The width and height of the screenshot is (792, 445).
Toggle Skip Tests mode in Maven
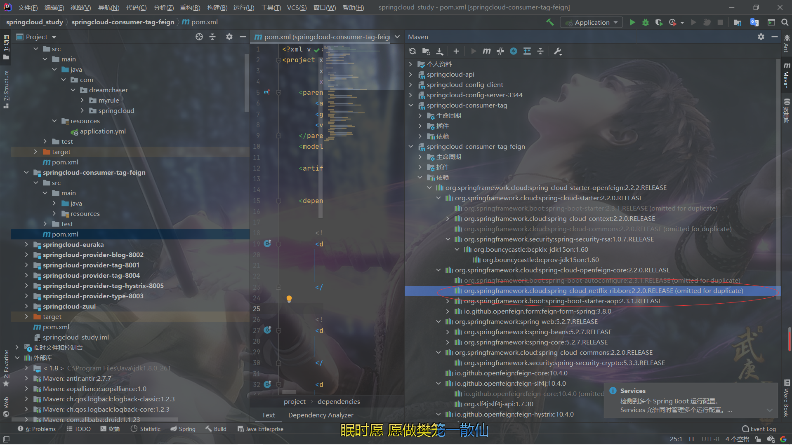coord(514,51)
